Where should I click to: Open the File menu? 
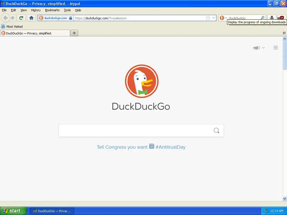[4, 10]
